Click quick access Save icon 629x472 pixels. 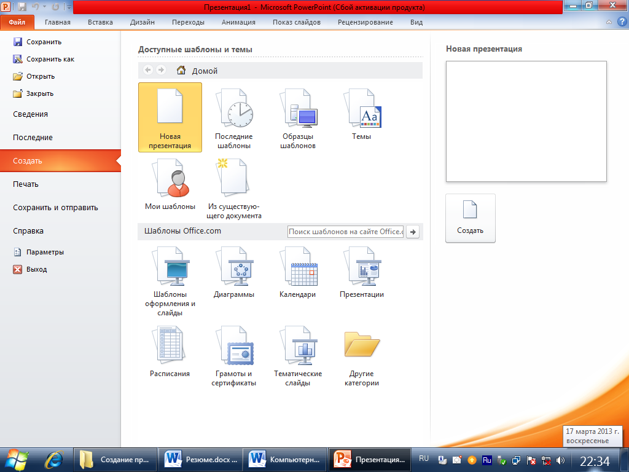(x=22, y=7)
